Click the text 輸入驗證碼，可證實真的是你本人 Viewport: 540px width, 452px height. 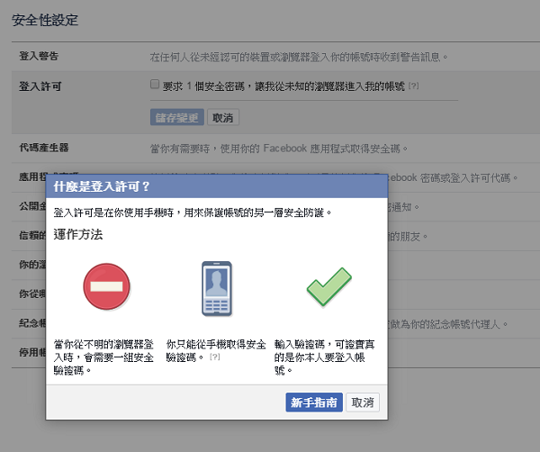[324, 357]
